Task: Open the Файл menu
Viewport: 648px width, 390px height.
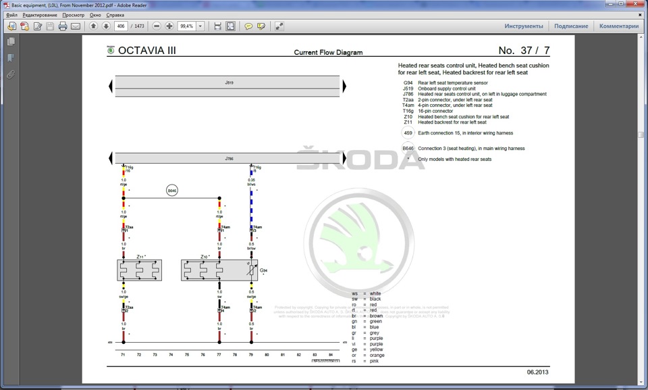Action: pos(11,15)
